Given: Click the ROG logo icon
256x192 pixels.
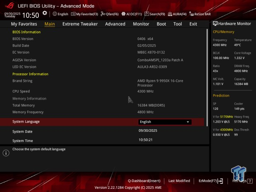Looking at the screenshot, I should tap(9, 6).
